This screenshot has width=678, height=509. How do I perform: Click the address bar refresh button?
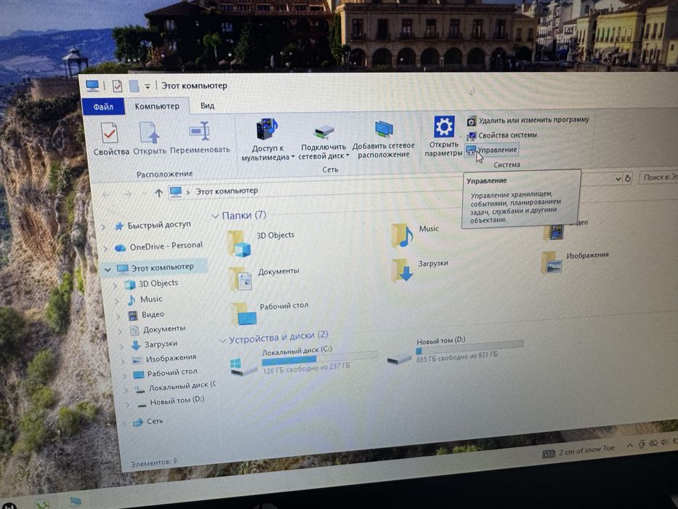click(x=628, y=178)
